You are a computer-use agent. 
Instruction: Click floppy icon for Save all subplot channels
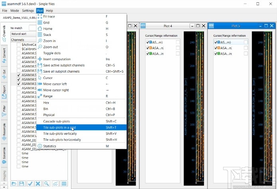40,71
